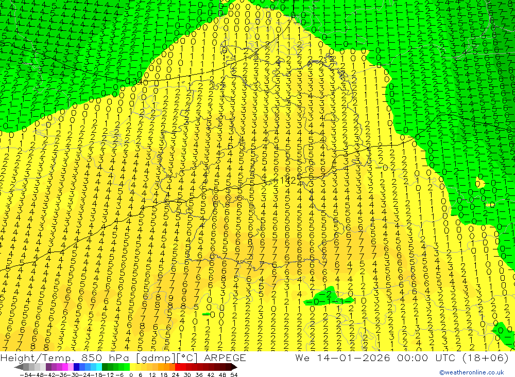
Task: Click the magenta legend swatch near -36
Action: (65, 367)
